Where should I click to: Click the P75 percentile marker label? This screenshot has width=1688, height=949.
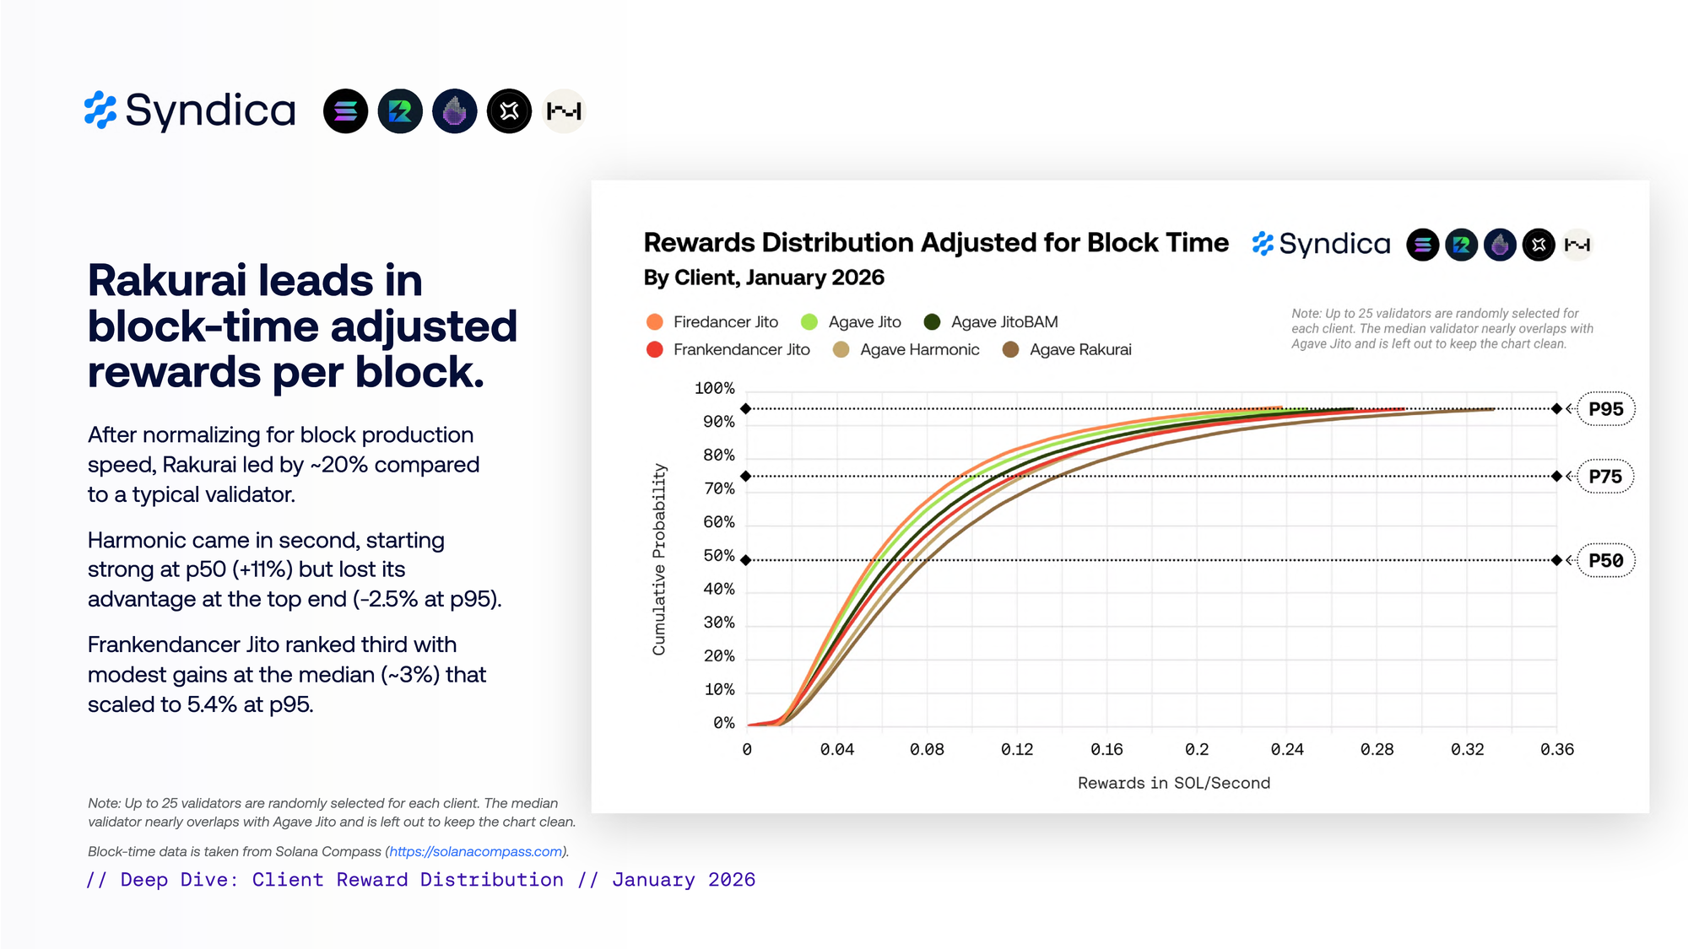pos(1605,477)
